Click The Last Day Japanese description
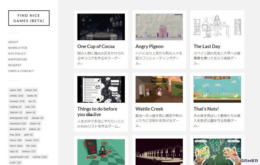Viewport: 260px width, 165px height. (x=217, y=58)
